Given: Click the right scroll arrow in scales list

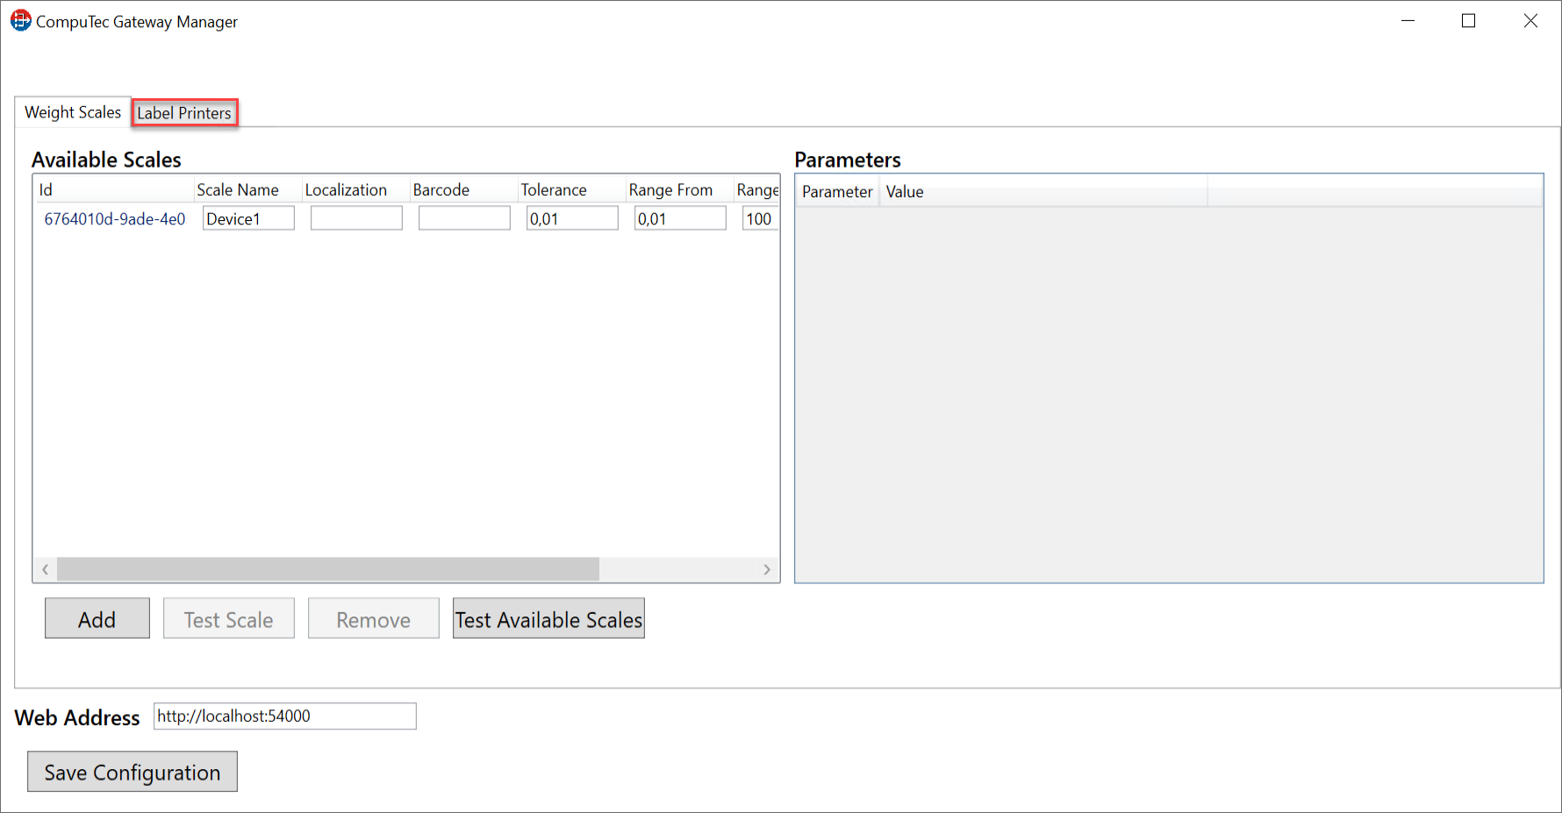Looking at the screenshot, I should pos(767,570).
